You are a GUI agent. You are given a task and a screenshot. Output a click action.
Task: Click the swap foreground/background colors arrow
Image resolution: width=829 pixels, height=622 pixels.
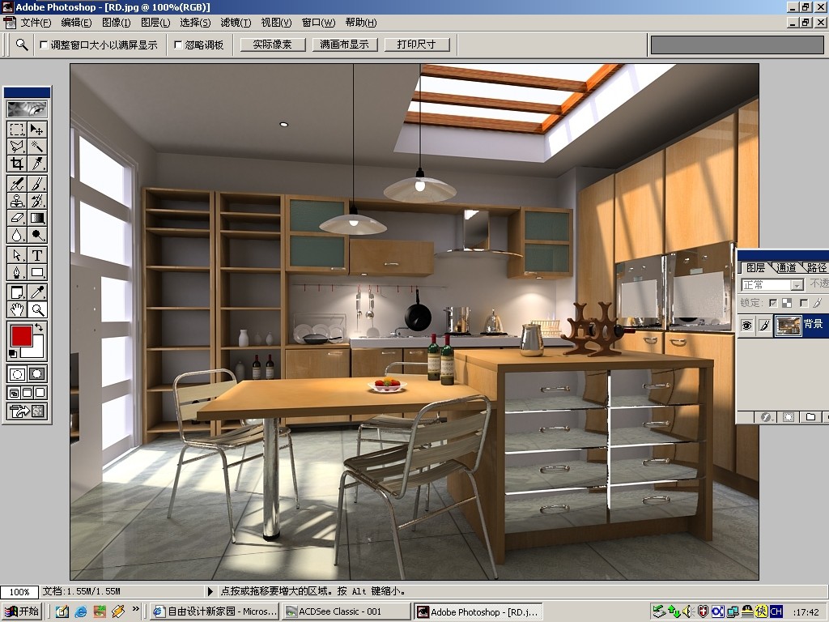coord(40,327)
